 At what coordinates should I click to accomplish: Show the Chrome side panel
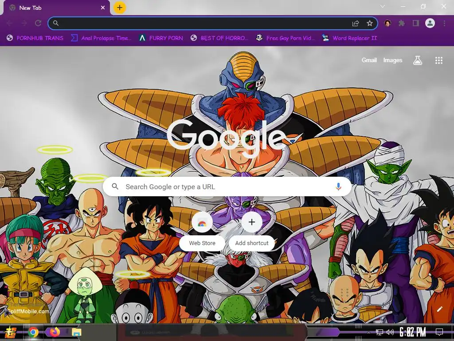coord(416,23)
